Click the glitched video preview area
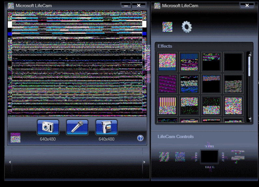 coord(77,63)
